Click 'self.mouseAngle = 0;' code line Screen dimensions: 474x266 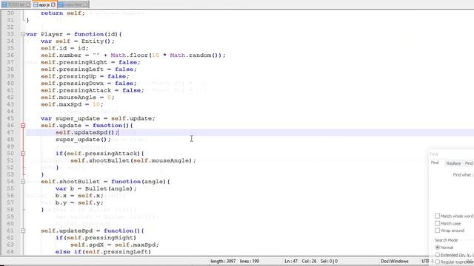coord(78,98)
